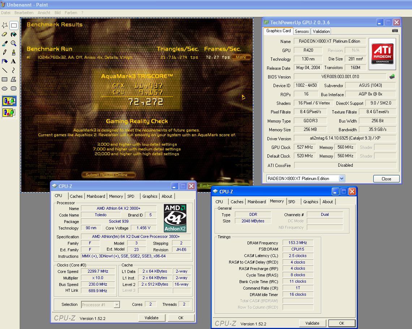Choose the Ellipse shape tool
412x329 pixels.
click(x=5, y=88)
